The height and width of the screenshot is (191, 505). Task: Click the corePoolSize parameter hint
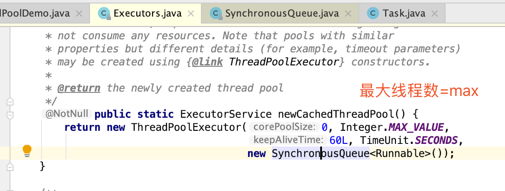pos(284,127)
